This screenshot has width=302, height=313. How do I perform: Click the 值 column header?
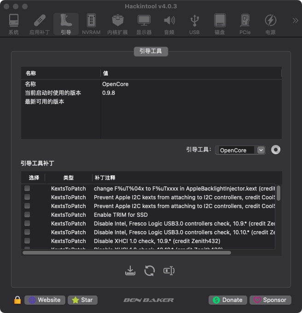191,73
